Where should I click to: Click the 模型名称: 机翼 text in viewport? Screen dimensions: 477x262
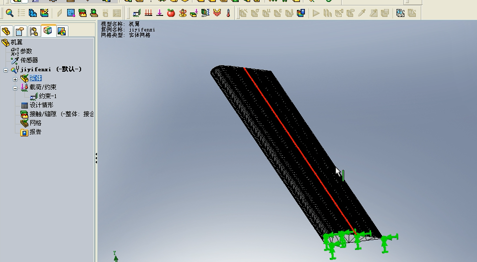click(x=120, y=24)
